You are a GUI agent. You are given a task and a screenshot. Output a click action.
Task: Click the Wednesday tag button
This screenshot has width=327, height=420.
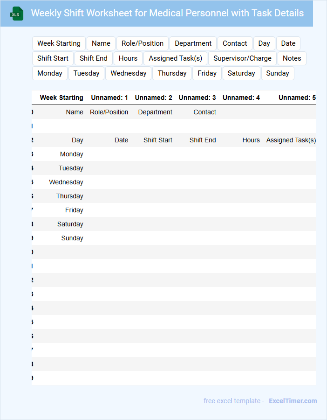(x=129, y=73)
